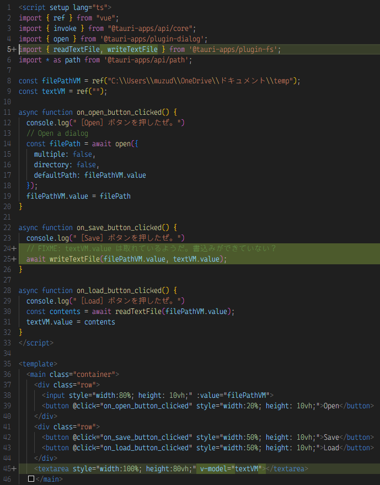Click the closing </main> tag
This screenshot has width=380, height=485.
[x=50, y=479]
